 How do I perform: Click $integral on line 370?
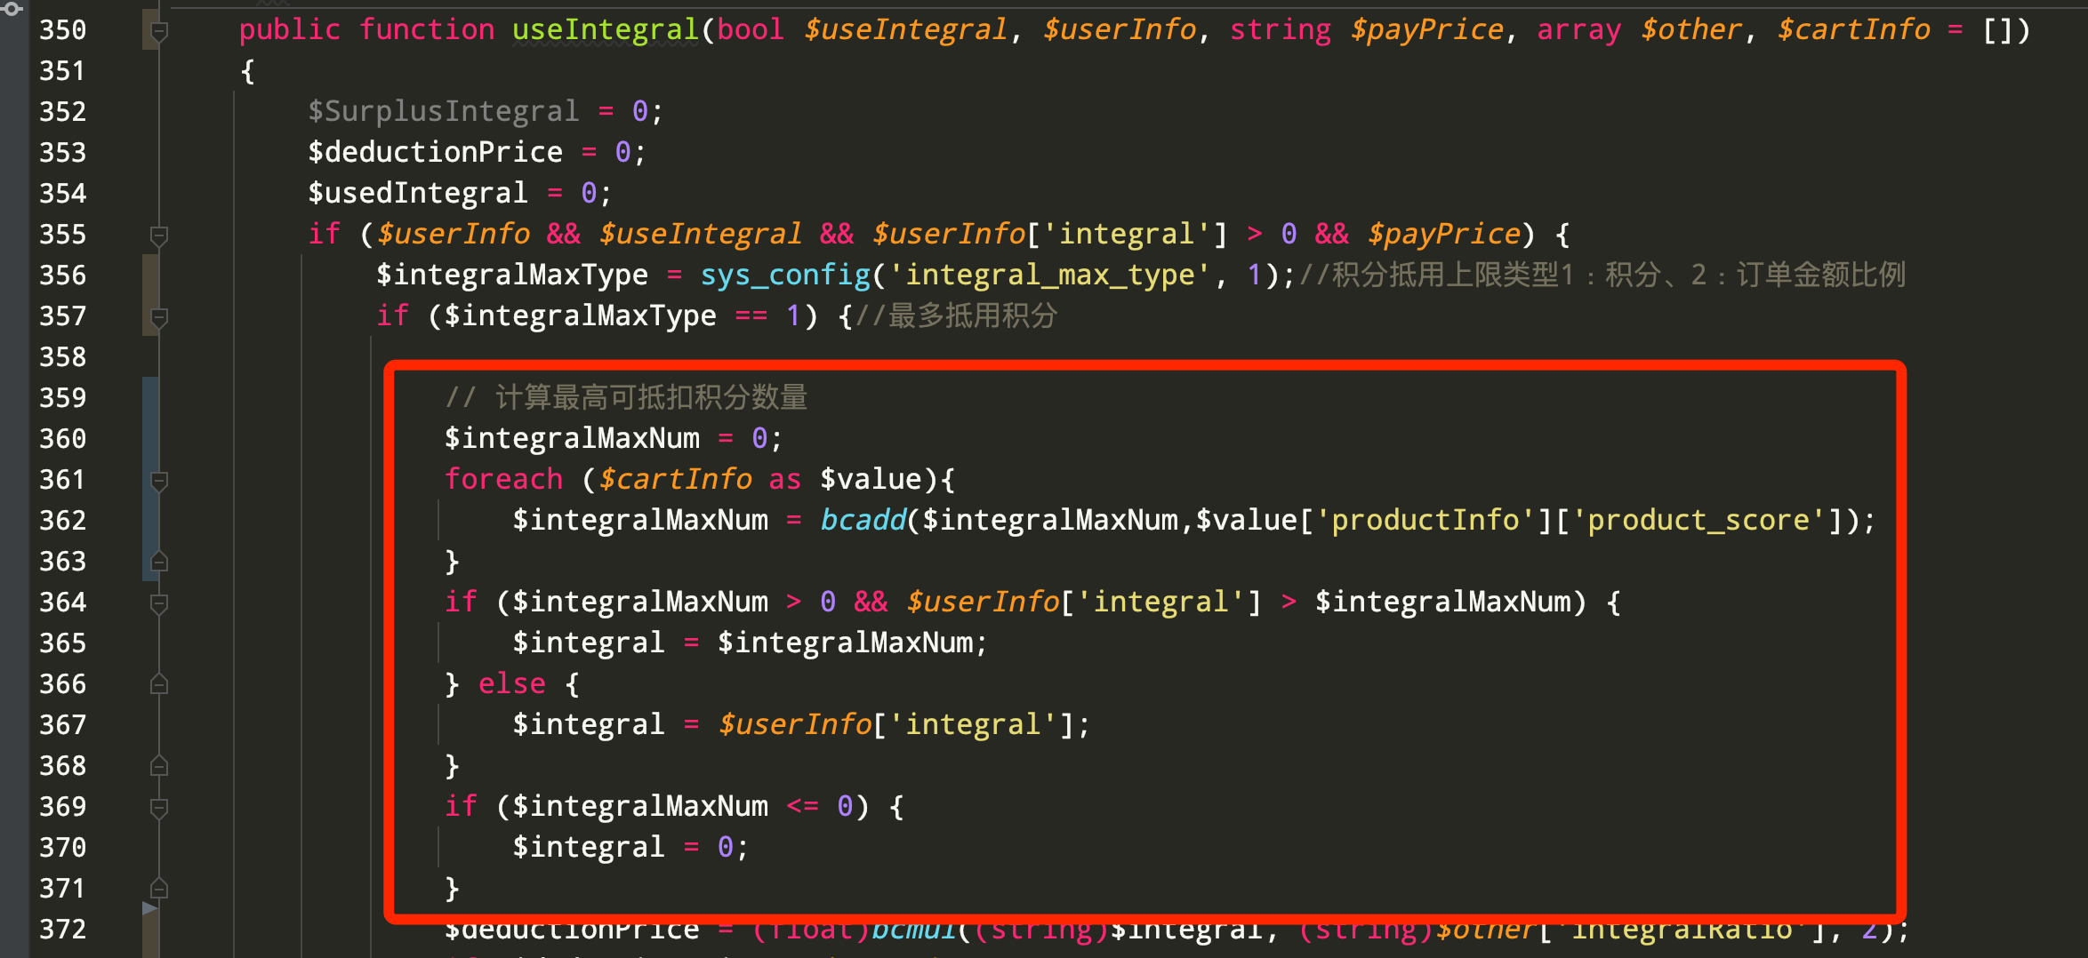pos(589,848)
